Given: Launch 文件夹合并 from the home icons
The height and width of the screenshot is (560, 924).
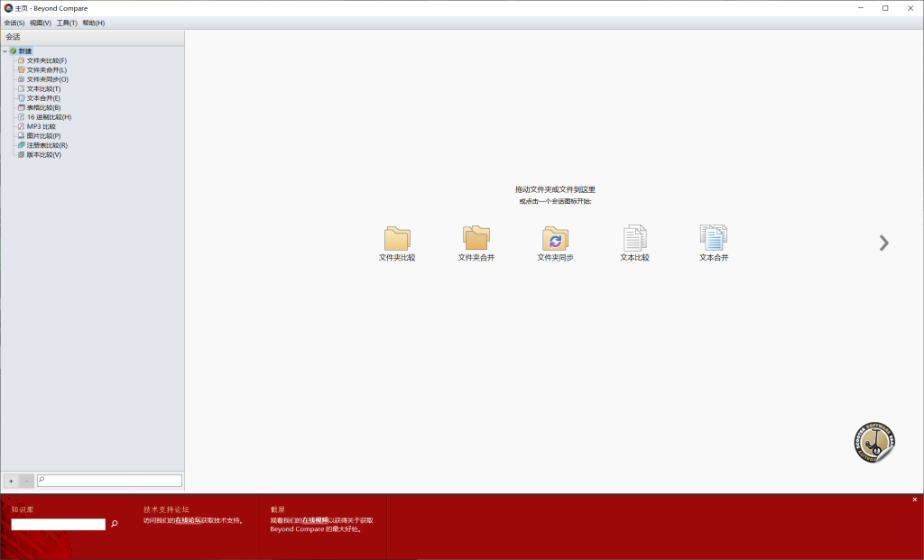Looking at the screenshot, I should 476,238.
